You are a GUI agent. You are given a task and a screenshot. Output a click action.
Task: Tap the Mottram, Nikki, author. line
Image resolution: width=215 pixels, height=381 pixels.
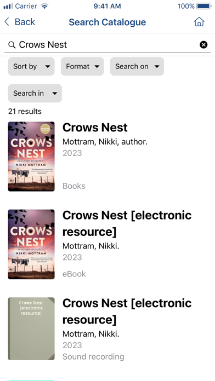105,142
